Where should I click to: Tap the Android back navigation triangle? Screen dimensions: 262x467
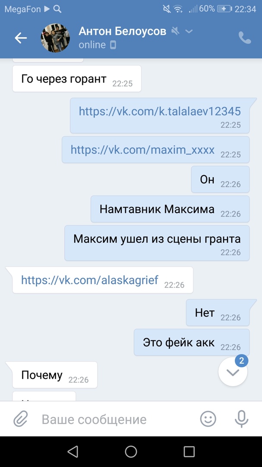pyautogui.click(x=73, y=451)
